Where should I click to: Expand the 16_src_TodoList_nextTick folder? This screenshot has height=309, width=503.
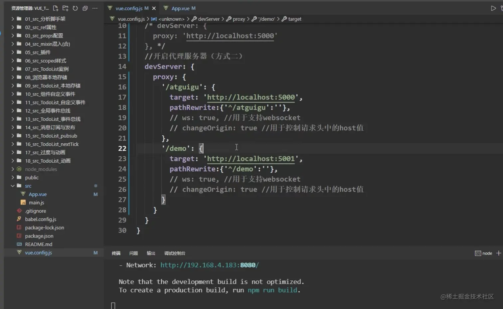tap(13, 144)
